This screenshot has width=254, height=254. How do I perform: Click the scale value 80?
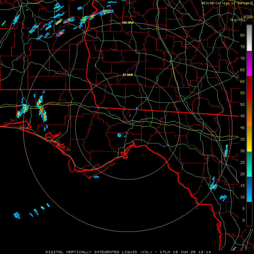pyautogui.click(x=242, y=35)
